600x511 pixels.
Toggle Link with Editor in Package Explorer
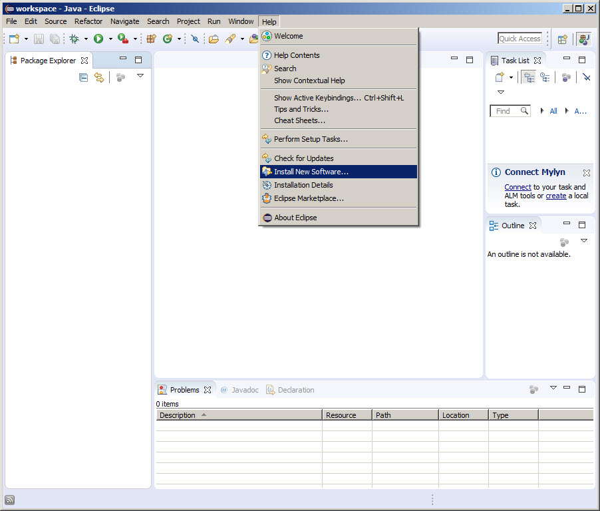tap(99, 78)
